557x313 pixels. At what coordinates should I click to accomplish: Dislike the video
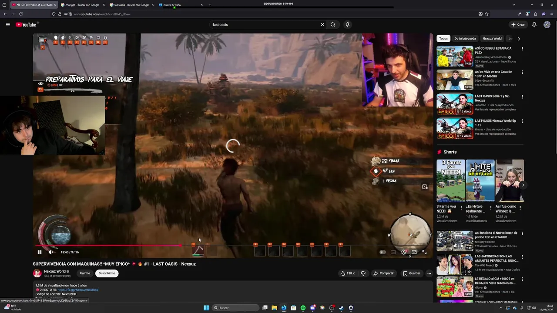click(x=363, y=273)
